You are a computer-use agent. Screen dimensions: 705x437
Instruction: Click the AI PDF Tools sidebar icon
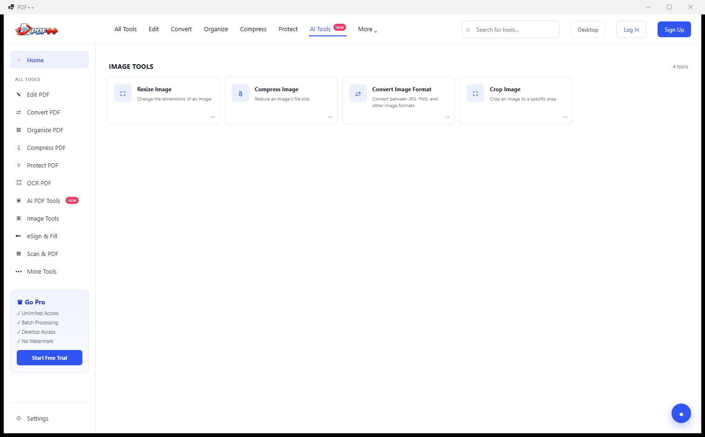(x=19, y=201)
